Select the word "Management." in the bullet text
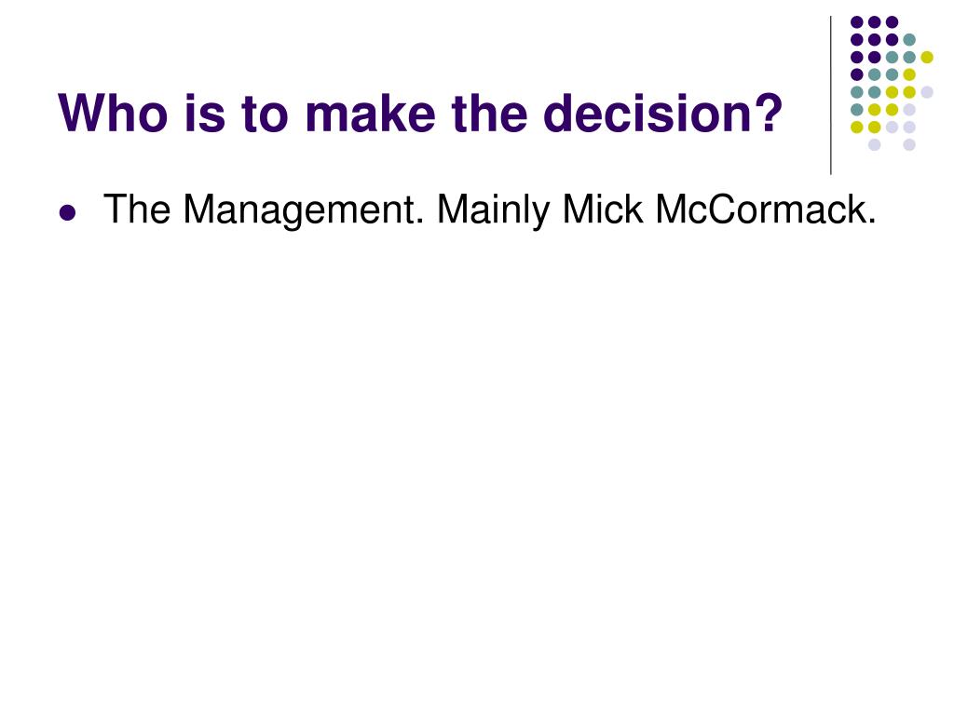 tap(303, 210)
